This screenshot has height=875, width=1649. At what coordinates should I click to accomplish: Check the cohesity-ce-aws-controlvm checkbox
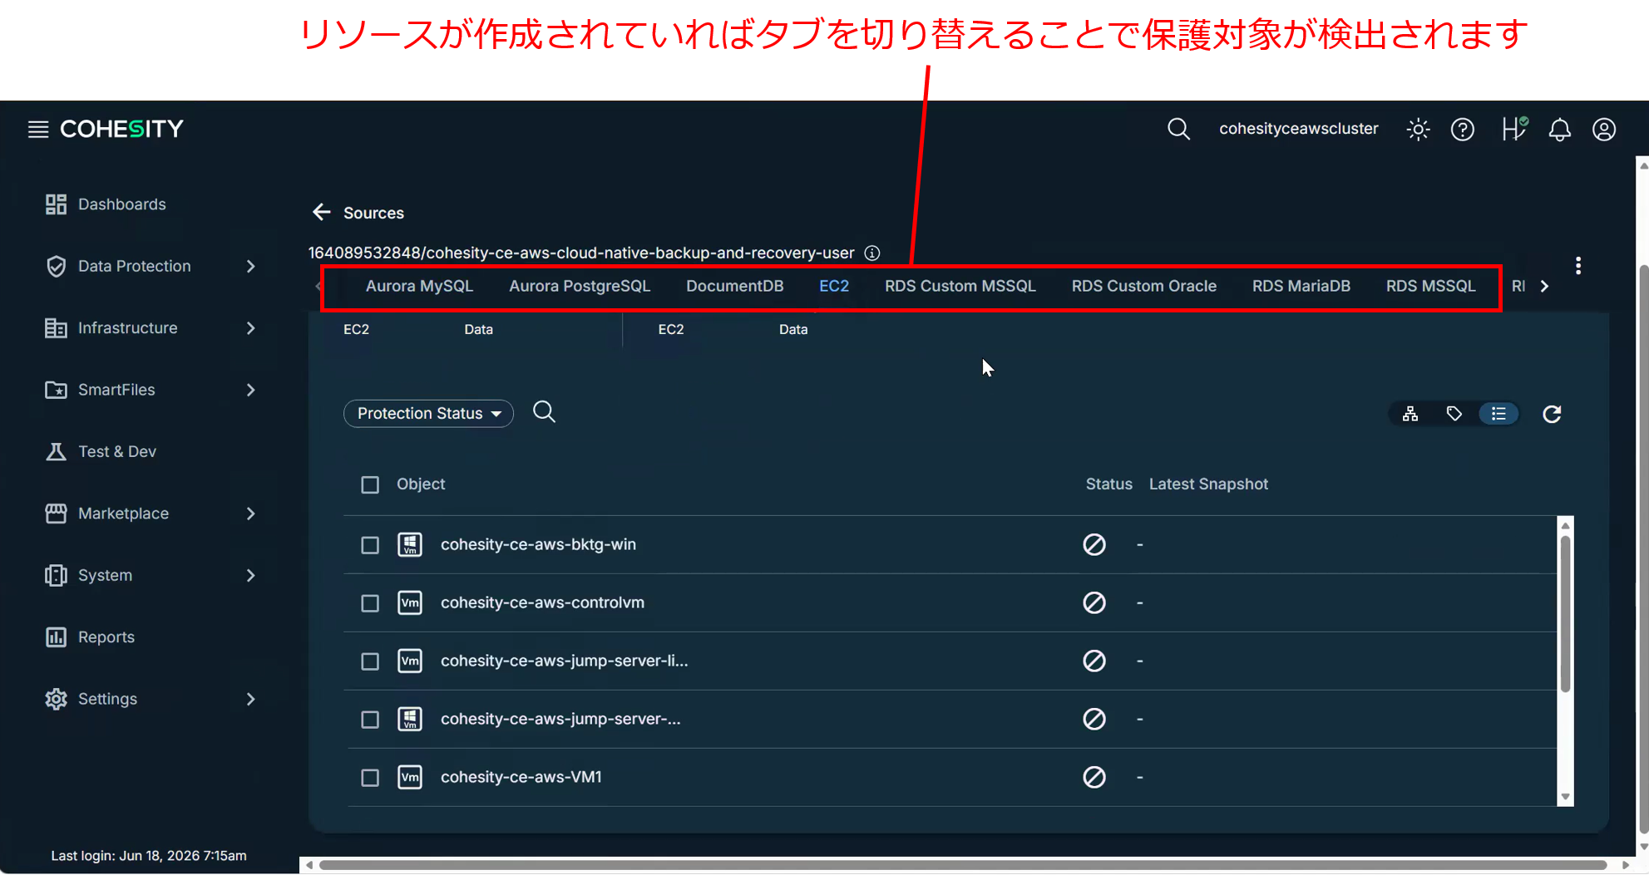[370, 603]
